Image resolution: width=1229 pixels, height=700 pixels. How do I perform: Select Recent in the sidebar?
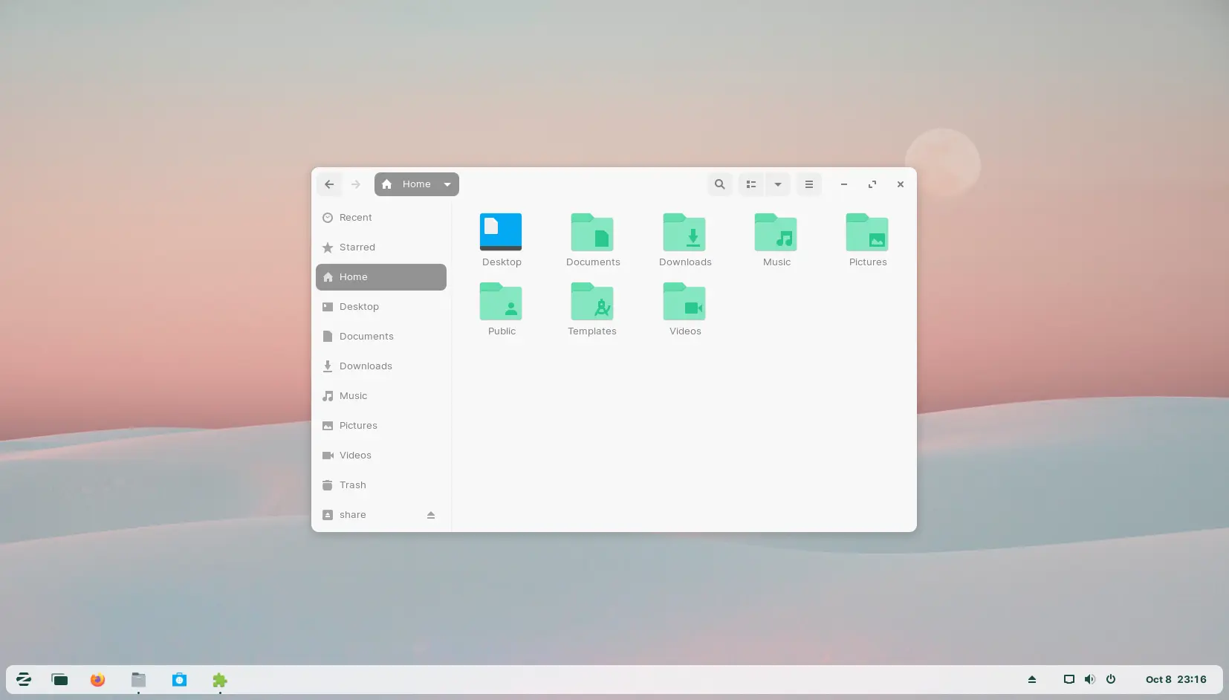point(355,218)
